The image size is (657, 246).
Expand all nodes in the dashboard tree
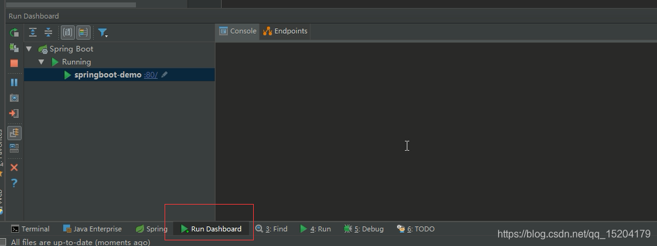(33, 32)
